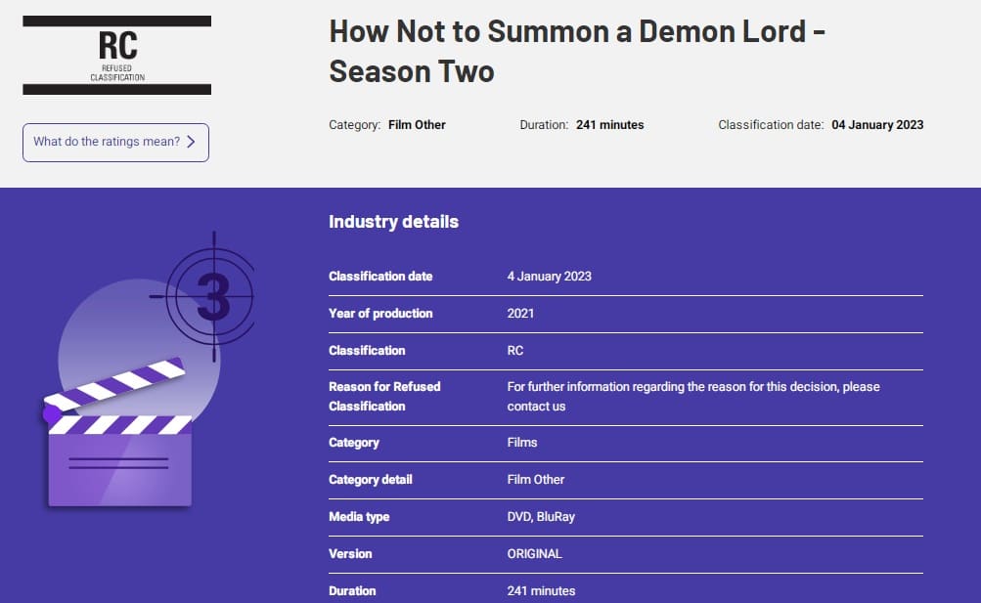Click the RC Refused Classification rating icon
The width and height of the screenshot is (981, 603).
pyautogui.click(x=117, y=55)
